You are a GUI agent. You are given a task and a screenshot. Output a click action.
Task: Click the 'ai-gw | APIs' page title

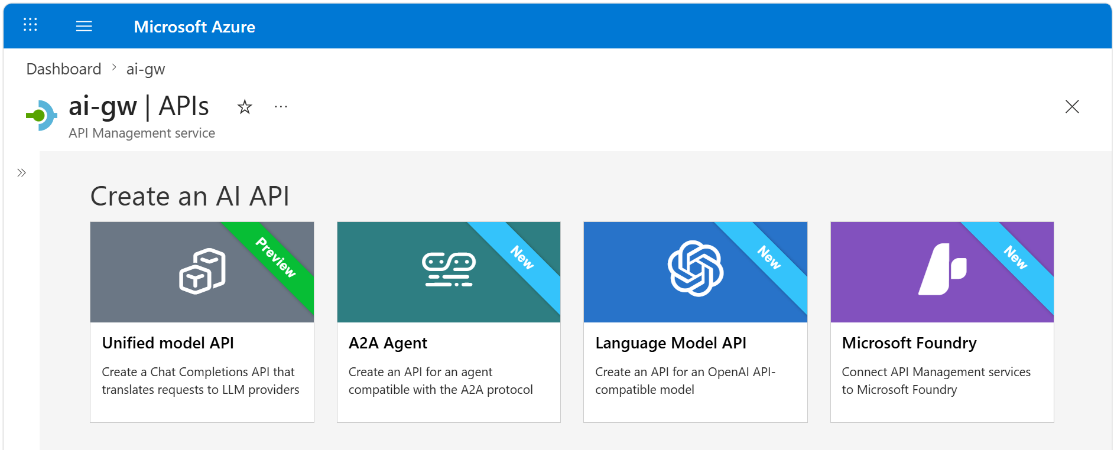click(x=139, y=106)
